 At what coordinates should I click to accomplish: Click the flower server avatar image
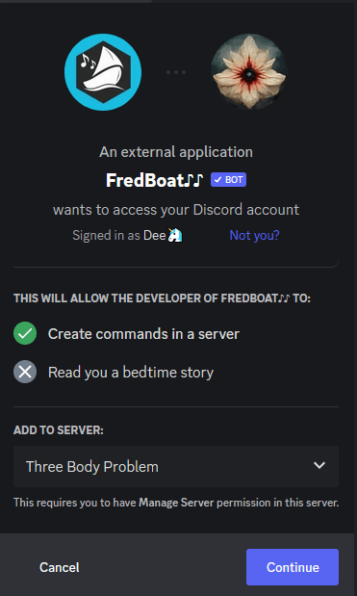click(x=249, y=72)
